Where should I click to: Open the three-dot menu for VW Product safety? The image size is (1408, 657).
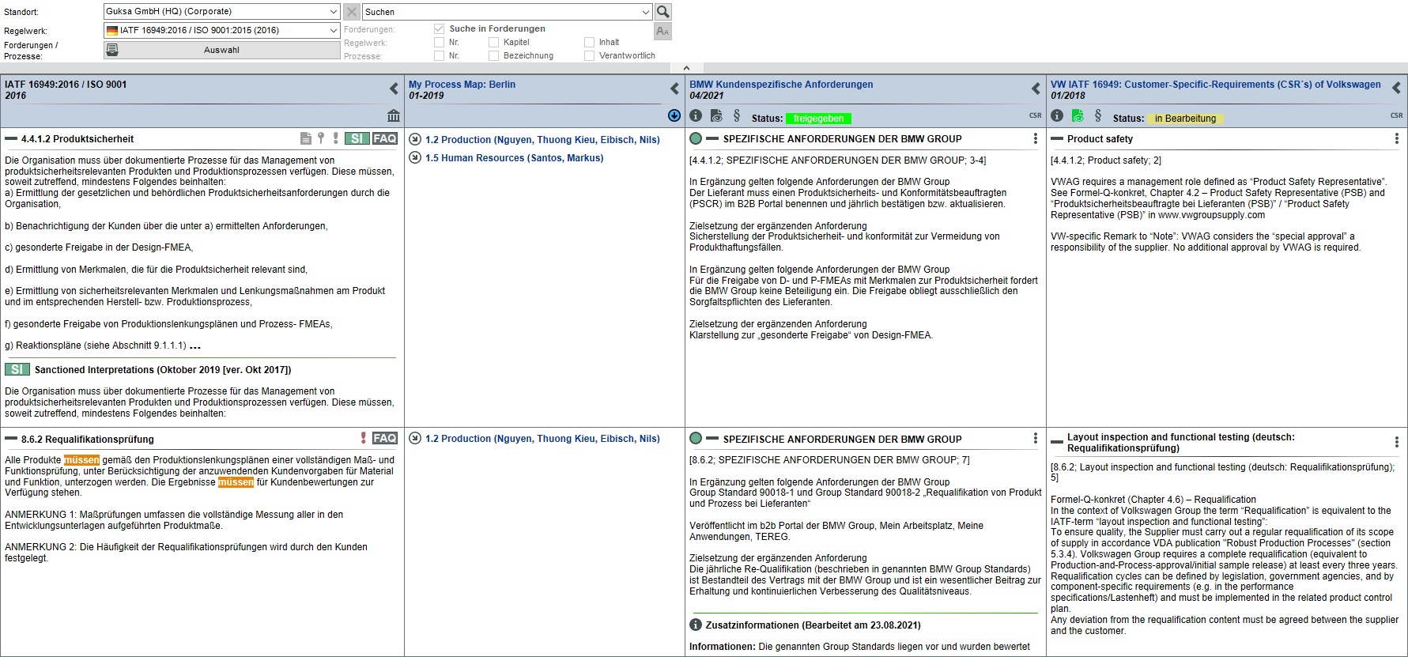(x=1397, y=138)
